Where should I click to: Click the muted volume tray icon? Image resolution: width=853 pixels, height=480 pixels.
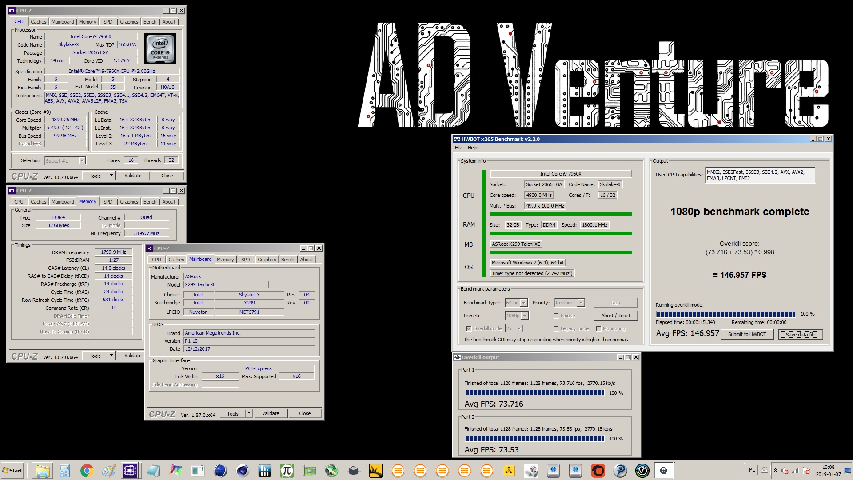tap(785, 471)
